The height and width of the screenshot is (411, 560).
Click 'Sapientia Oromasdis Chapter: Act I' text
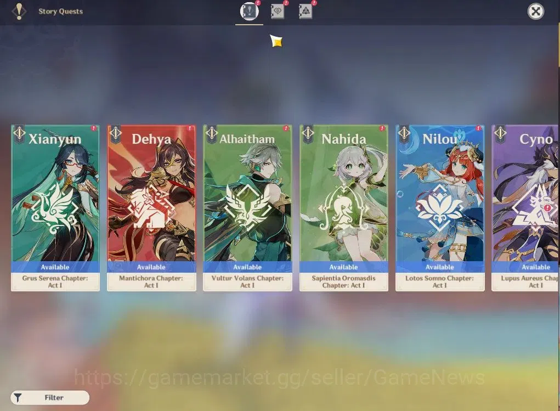pyautogui.click(x=343, y=281)
